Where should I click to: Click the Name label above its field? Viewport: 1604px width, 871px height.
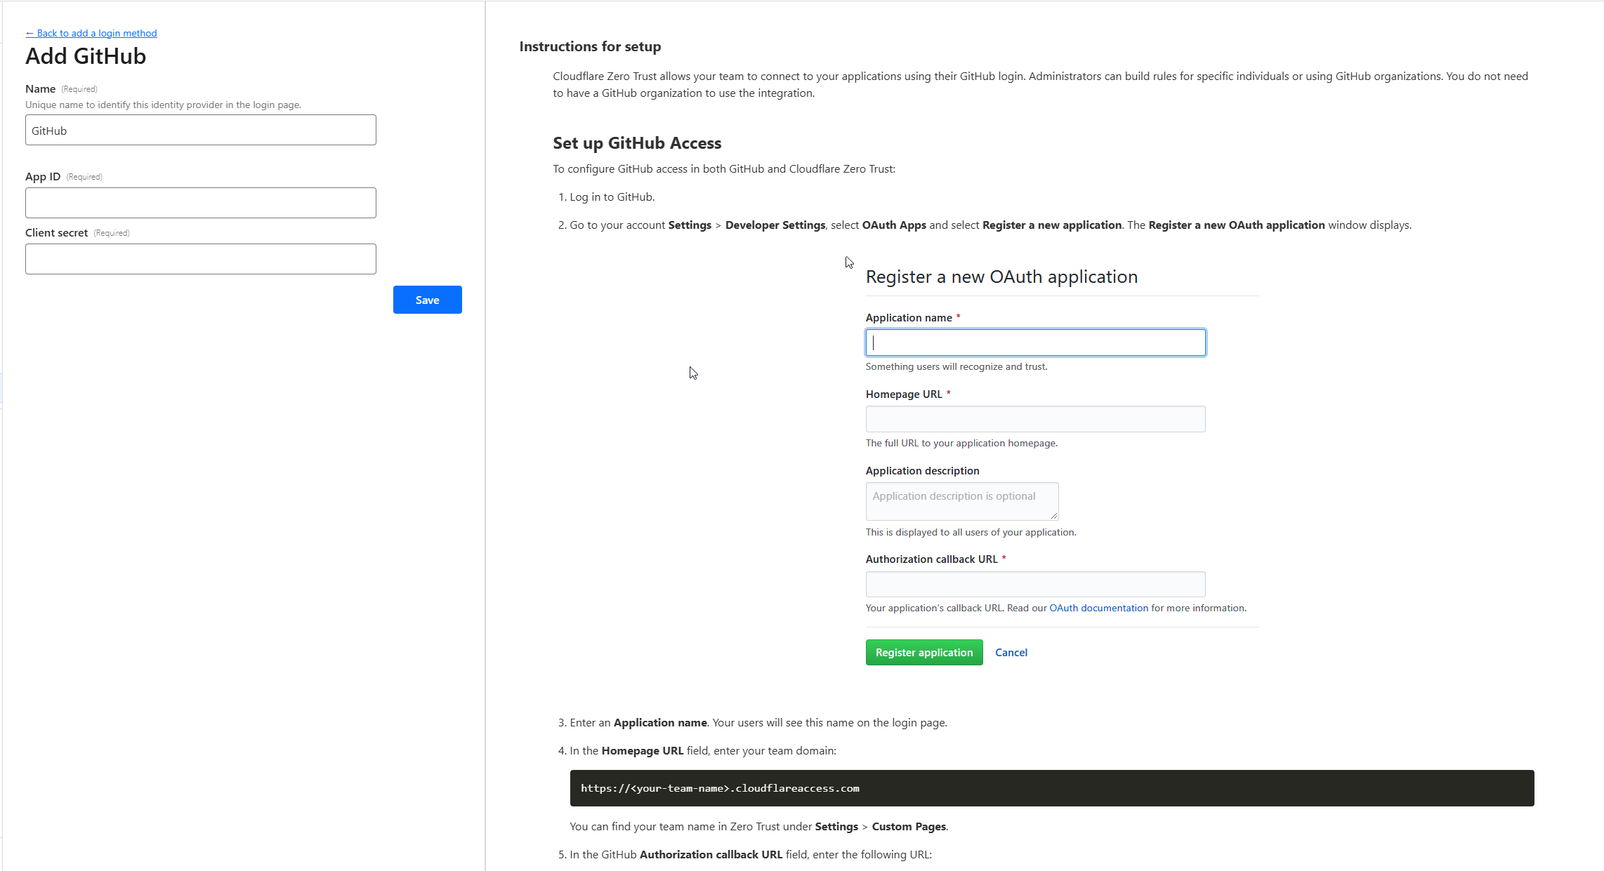(39, 88)
